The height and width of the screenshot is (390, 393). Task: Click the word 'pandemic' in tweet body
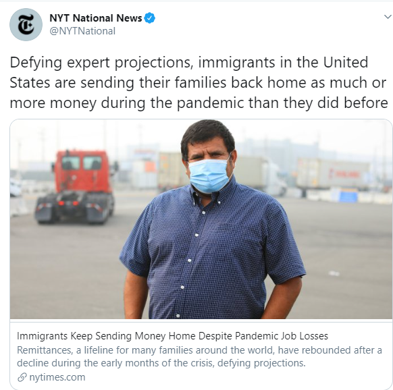[210, 103]
